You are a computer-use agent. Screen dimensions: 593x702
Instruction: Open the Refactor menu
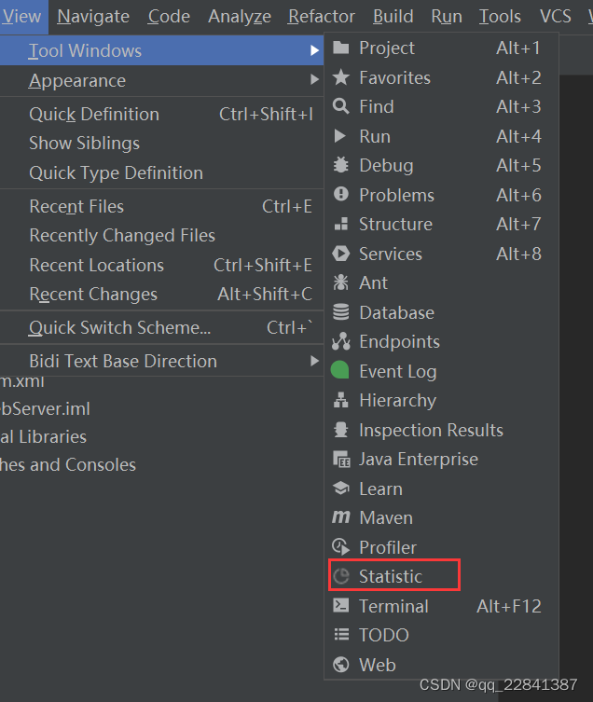click(x=321, y=17)
